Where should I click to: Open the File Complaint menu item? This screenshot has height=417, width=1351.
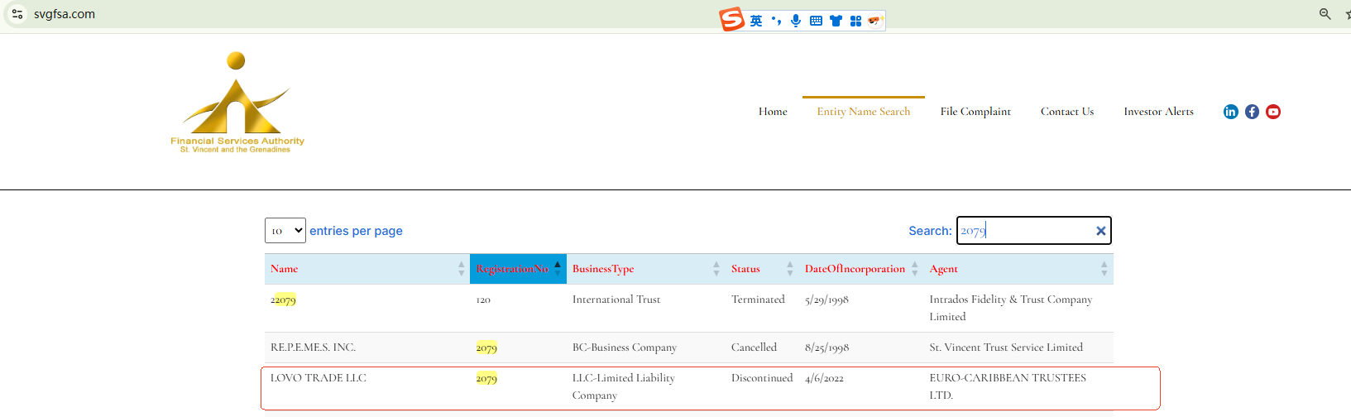975,112
